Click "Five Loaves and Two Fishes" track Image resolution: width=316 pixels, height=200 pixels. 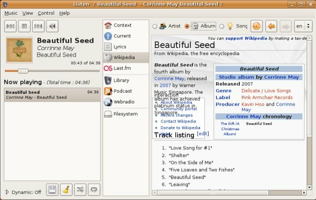[x=202, y=170]
